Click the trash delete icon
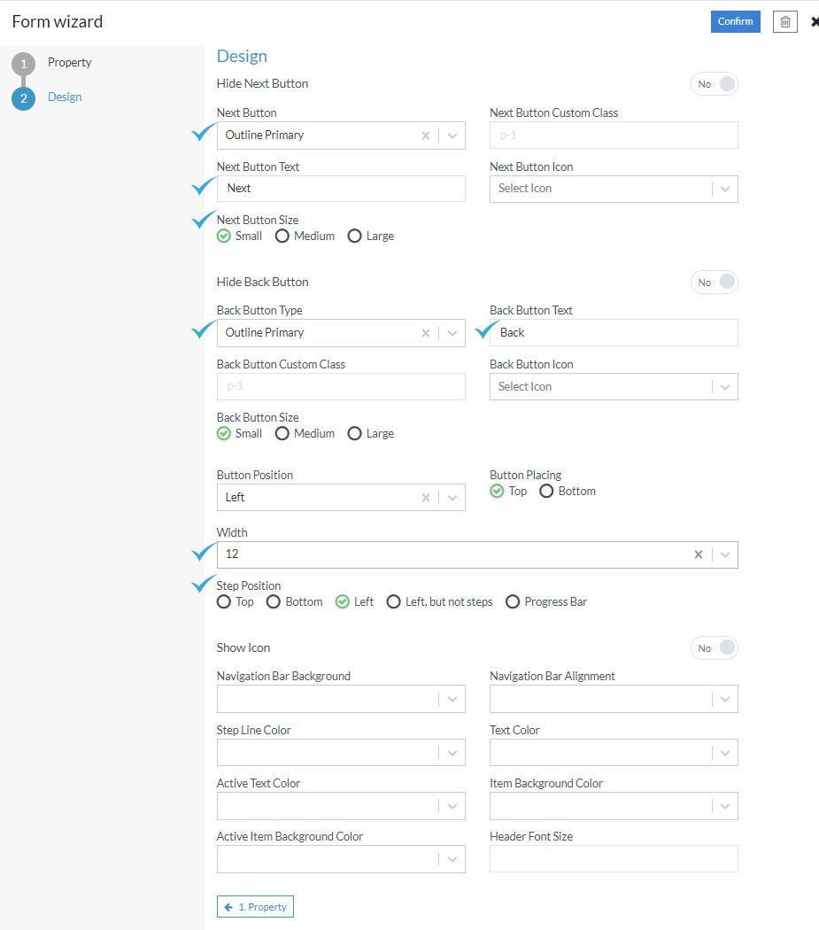819x930 pixels. pos(784,21)
